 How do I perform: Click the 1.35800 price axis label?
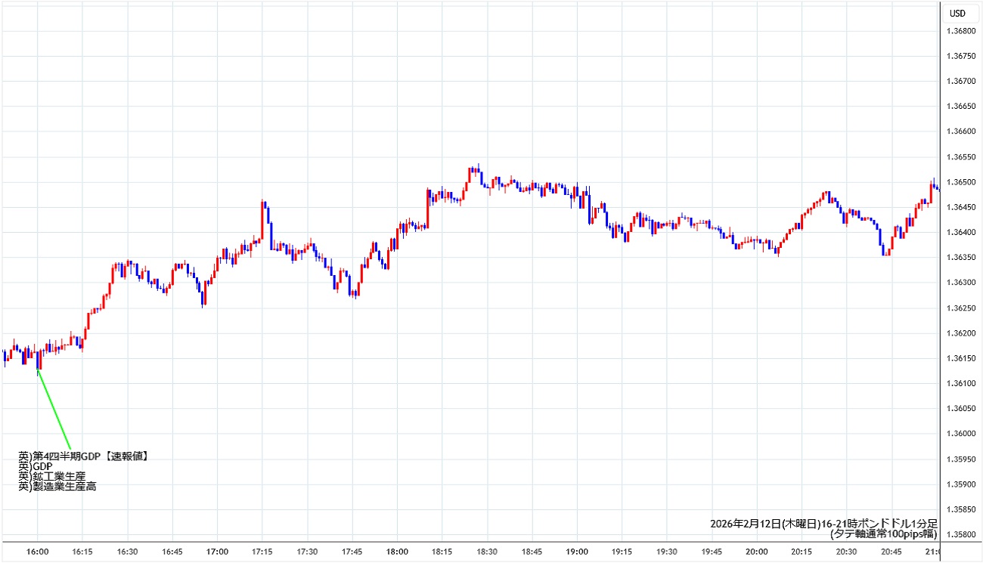(x=962, y=534)
